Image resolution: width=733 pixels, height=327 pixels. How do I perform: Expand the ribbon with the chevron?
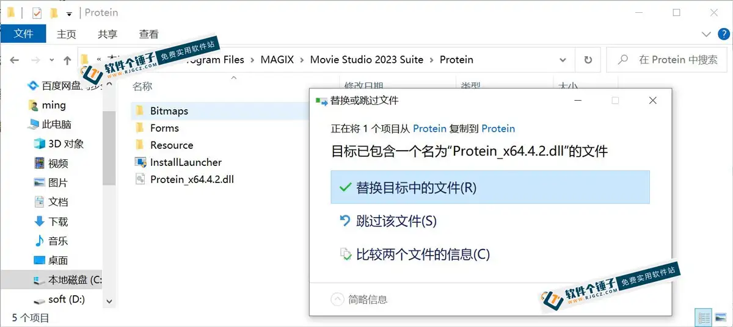point(706,34)
